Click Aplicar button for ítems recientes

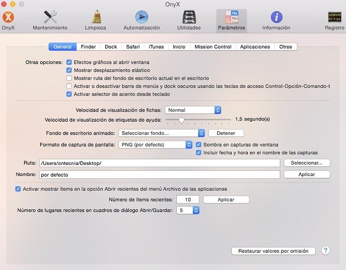tap(226, 200)
